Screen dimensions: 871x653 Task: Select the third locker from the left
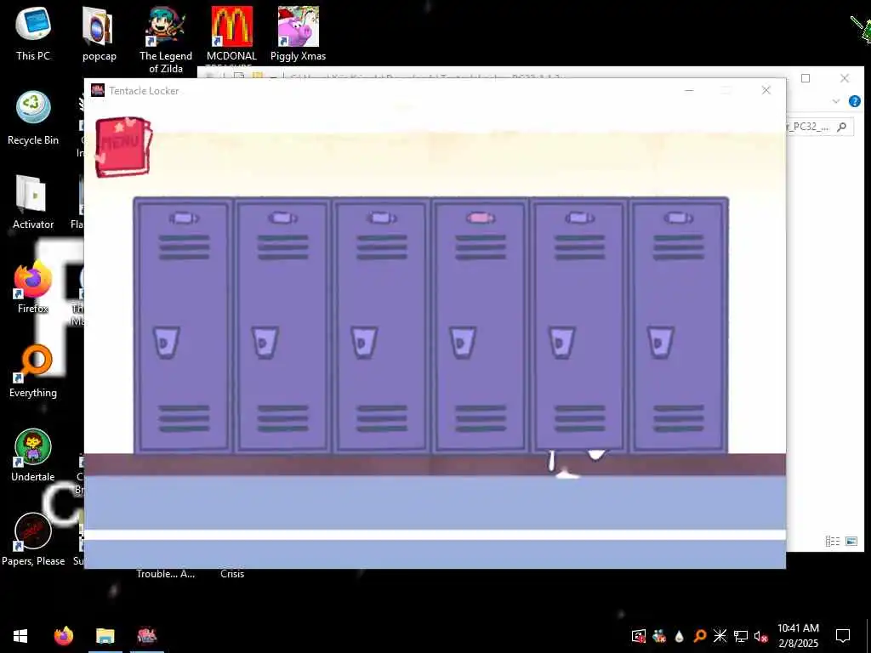tap(381, 326)
